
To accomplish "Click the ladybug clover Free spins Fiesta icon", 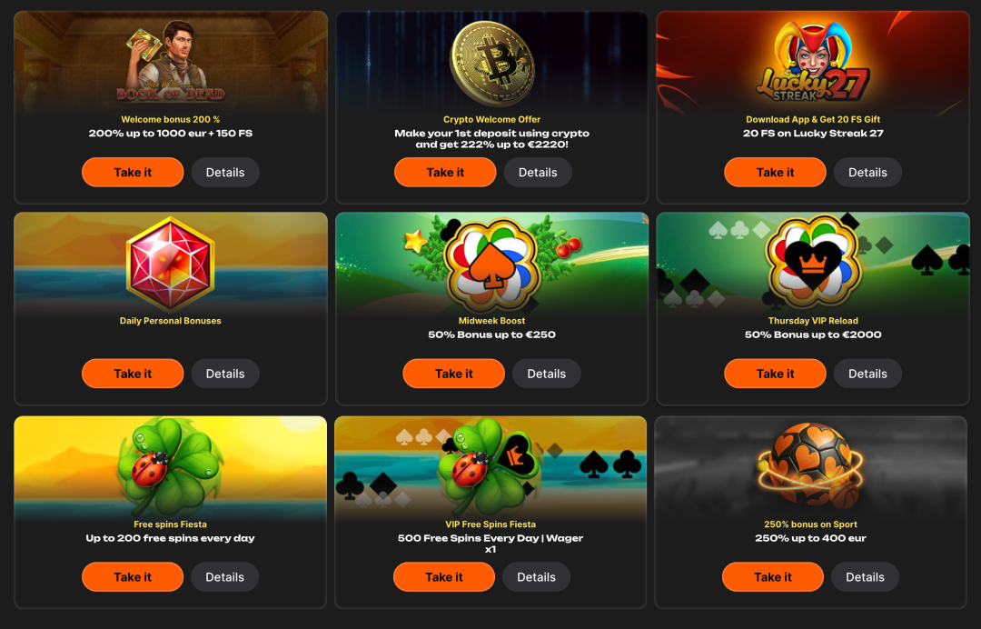I will click(x=170, y=465).
